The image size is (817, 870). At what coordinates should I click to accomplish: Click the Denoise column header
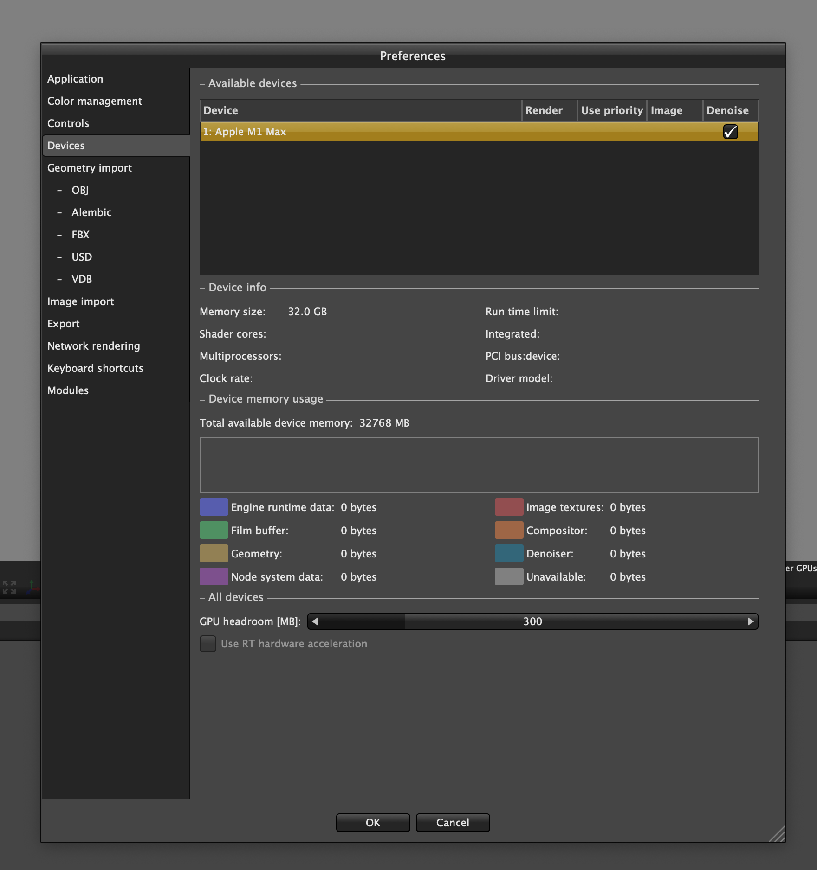[x=730, y=110]
